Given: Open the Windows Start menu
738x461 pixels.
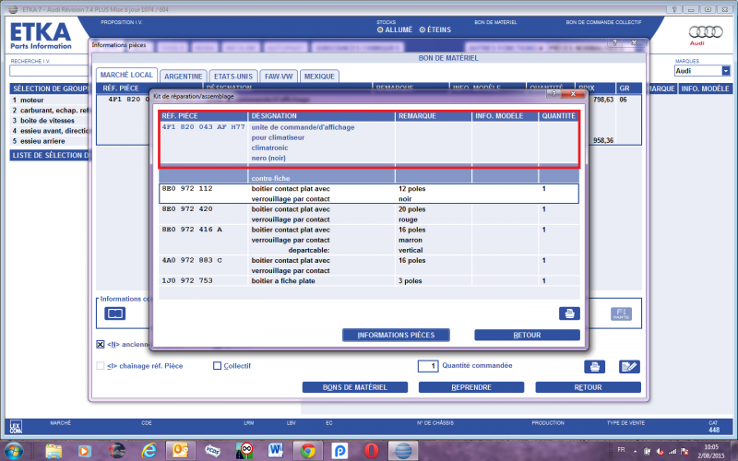Looking at the screenshot, I should 14,451.
